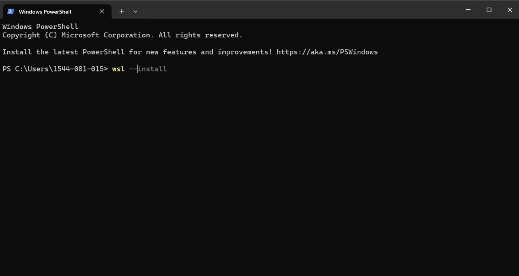The height and width of the screenshot is (276, 519).
Task: Click 'Microsoft Corporation' in the copyright line
Action: [x=108, y=35]
